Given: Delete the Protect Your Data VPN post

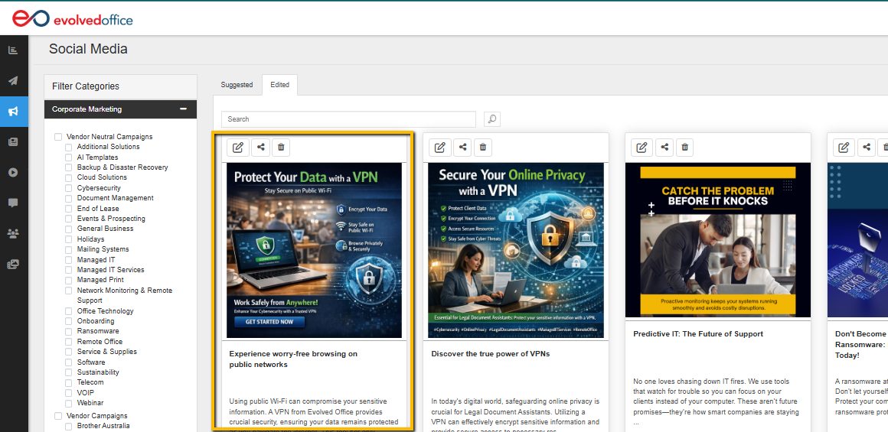Looking at the screenshot, I should (x=281, y=148).
